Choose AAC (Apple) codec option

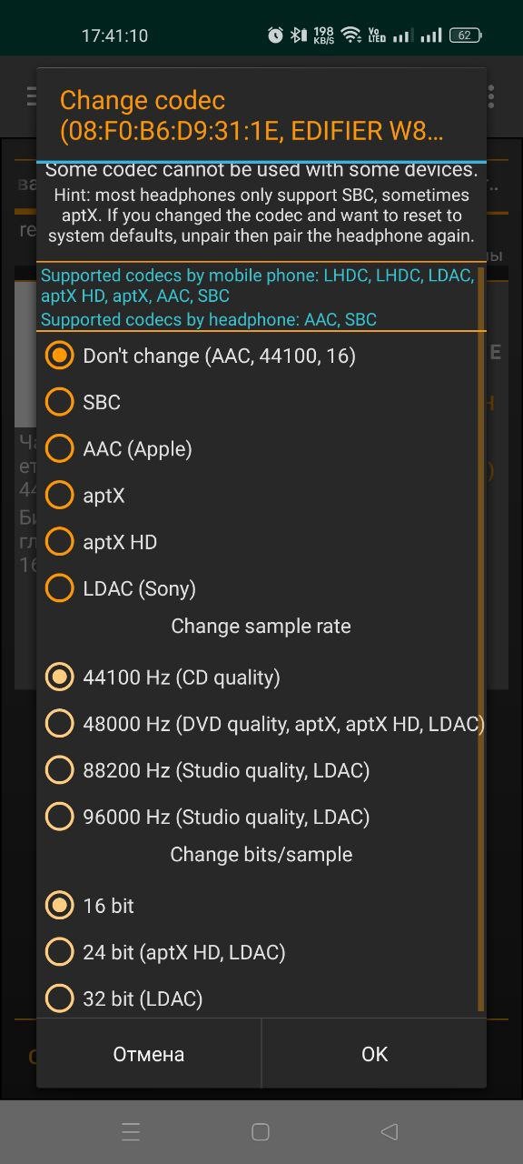tap(261, 448)
